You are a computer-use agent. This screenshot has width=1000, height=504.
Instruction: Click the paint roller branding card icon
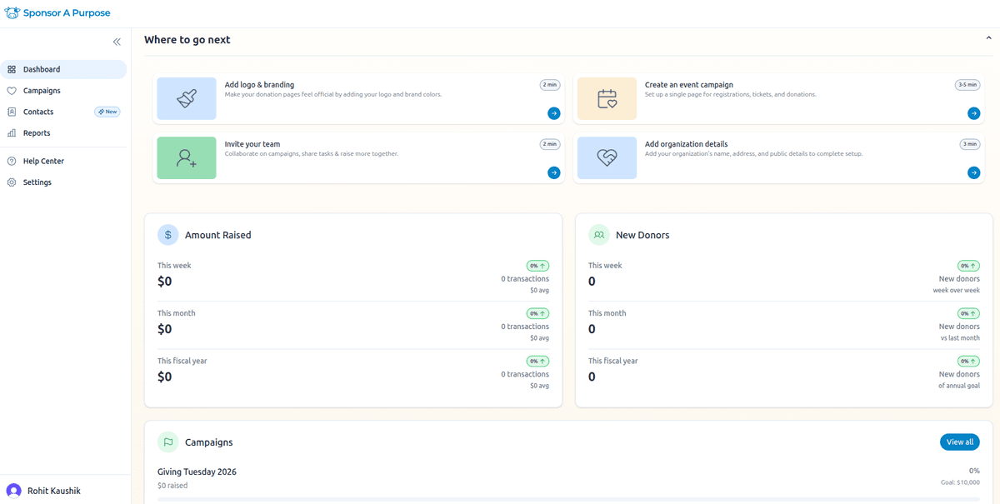tap(186, 98)
